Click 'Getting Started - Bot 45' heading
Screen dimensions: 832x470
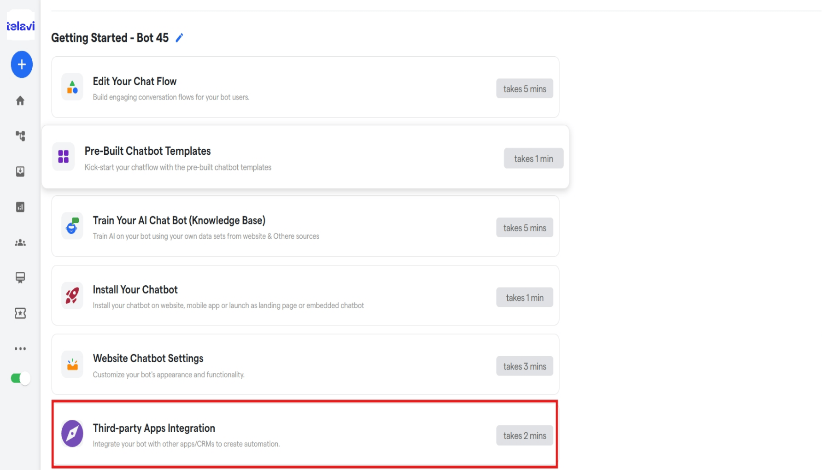110,38
